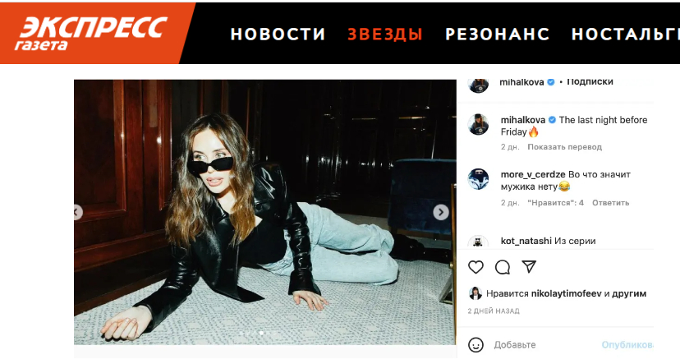Image resolution: width=680 pixels, height=364 pixels.
Task: Like the post with heart icon
Action: tap(476, 267)
